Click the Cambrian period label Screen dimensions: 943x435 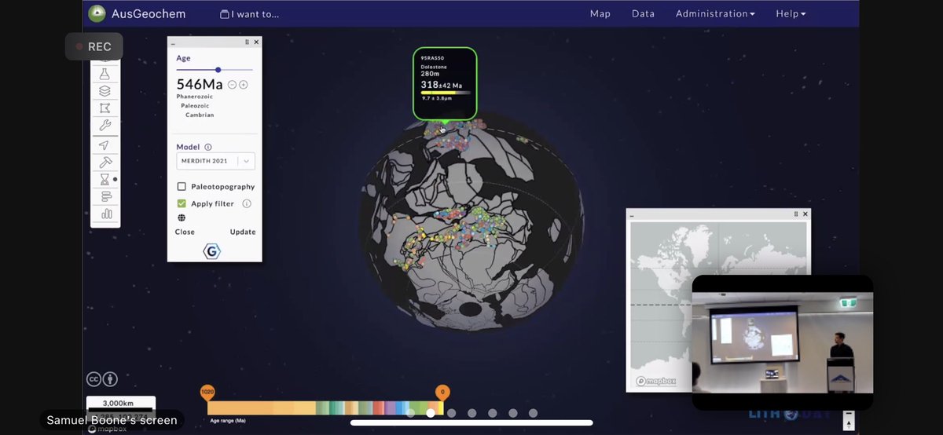(200, 115)
